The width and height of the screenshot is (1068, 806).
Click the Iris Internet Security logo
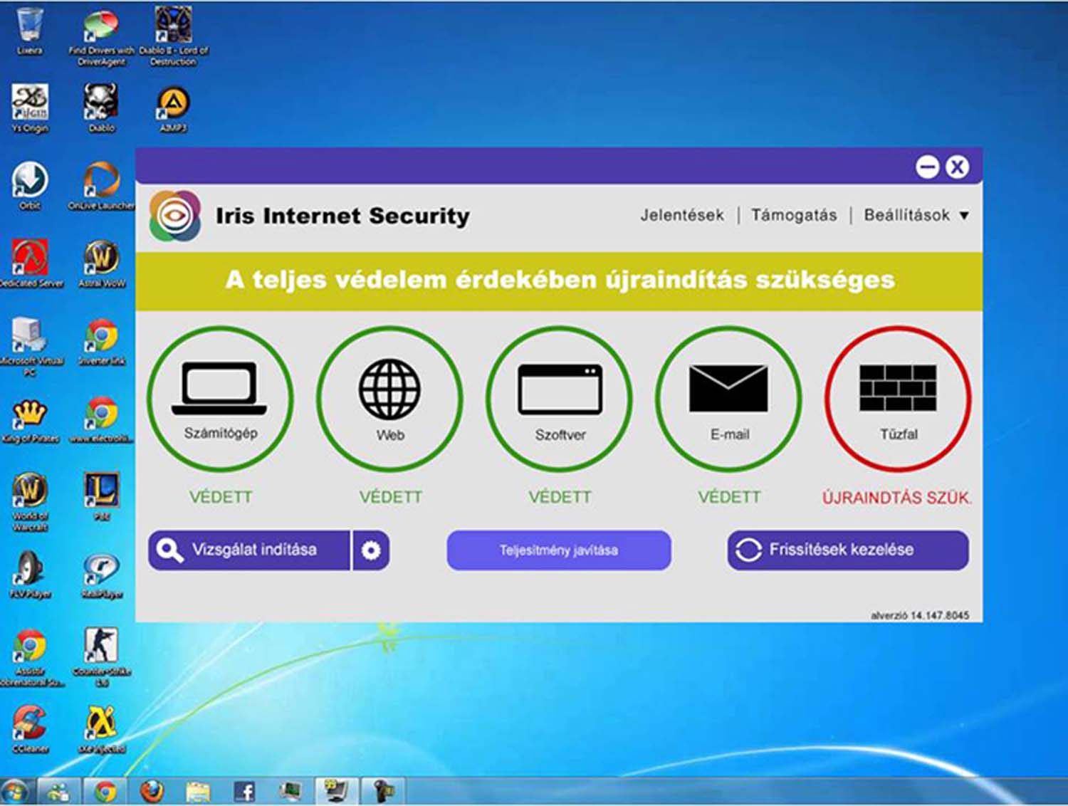tap(174, 215)
